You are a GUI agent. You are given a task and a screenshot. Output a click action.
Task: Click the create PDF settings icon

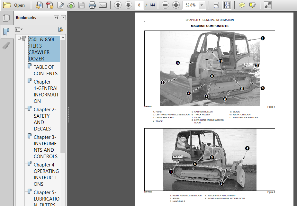pyautogui.click(x=50, y=5)
